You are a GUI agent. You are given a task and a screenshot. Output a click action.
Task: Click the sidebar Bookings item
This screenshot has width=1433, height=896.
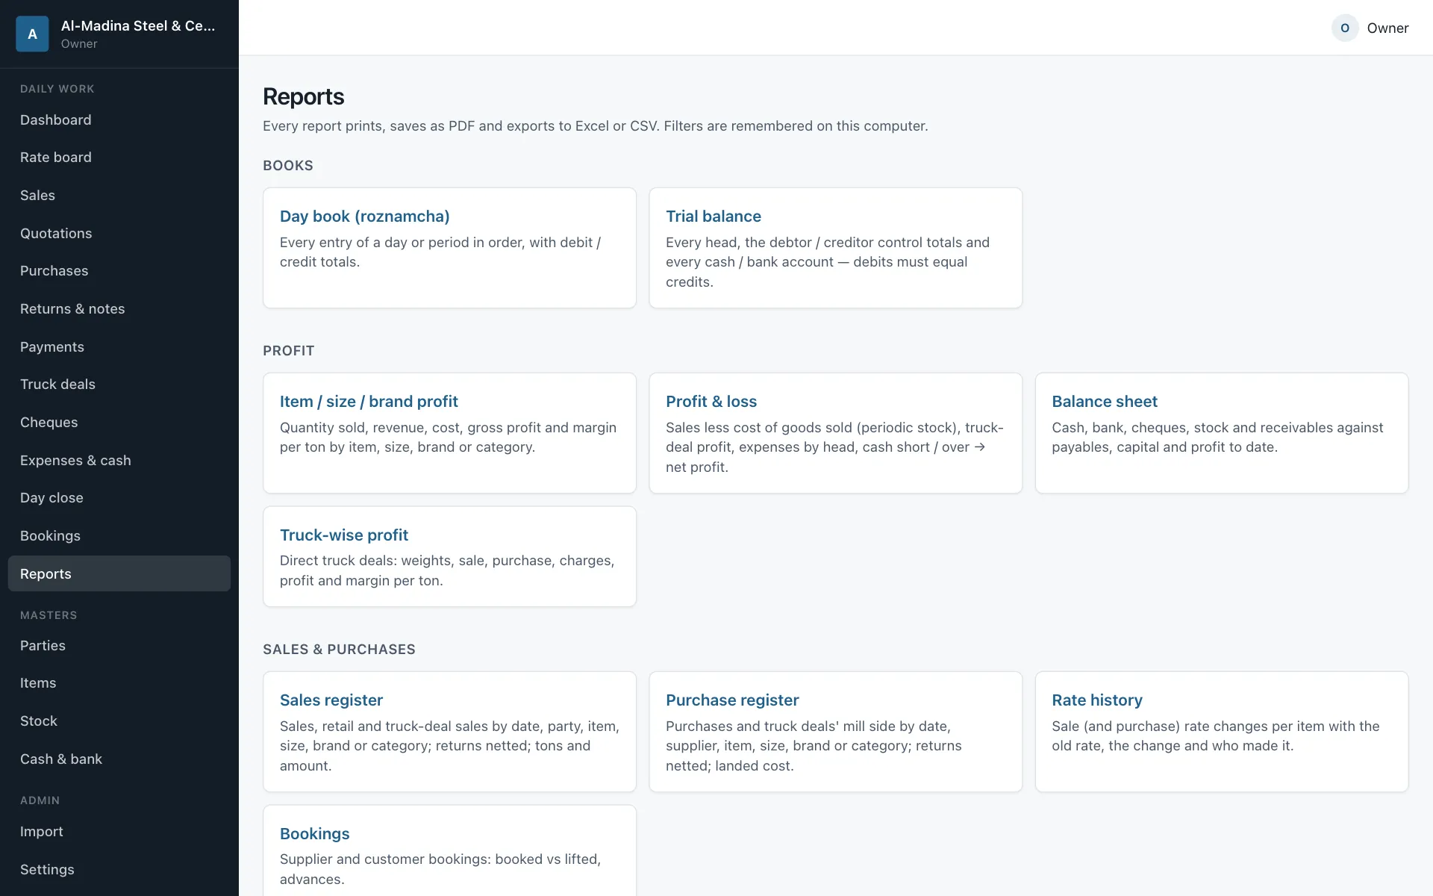[x=119, y=536]
